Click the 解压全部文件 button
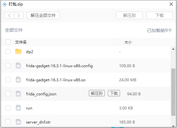Screen dimensions: 177x128 pyautogui.click(x=43, y=15)
